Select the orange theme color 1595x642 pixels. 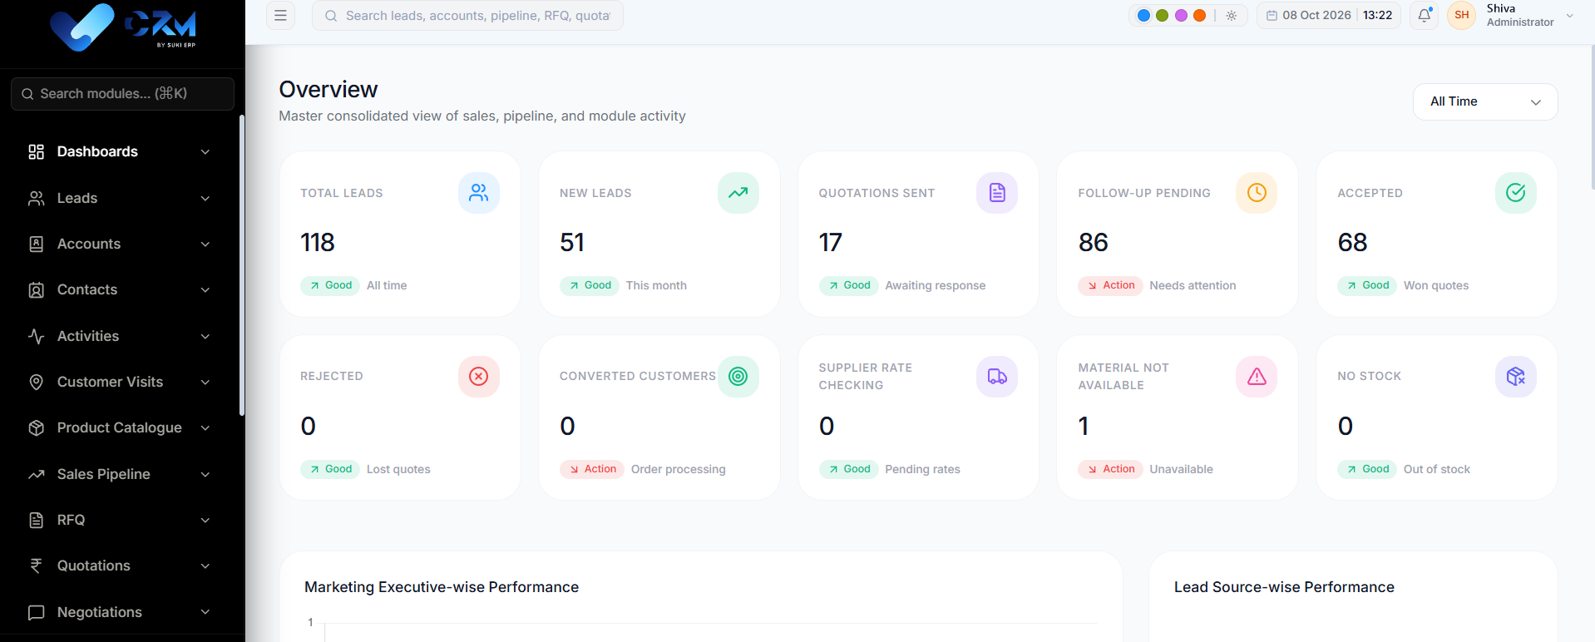tap(1199, 15)
